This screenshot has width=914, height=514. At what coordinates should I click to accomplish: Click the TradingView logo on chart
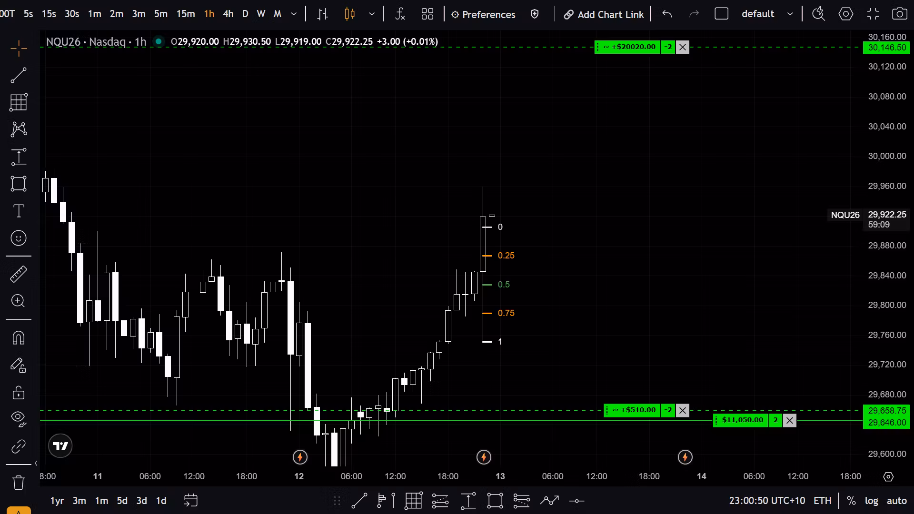click(60, 446)
